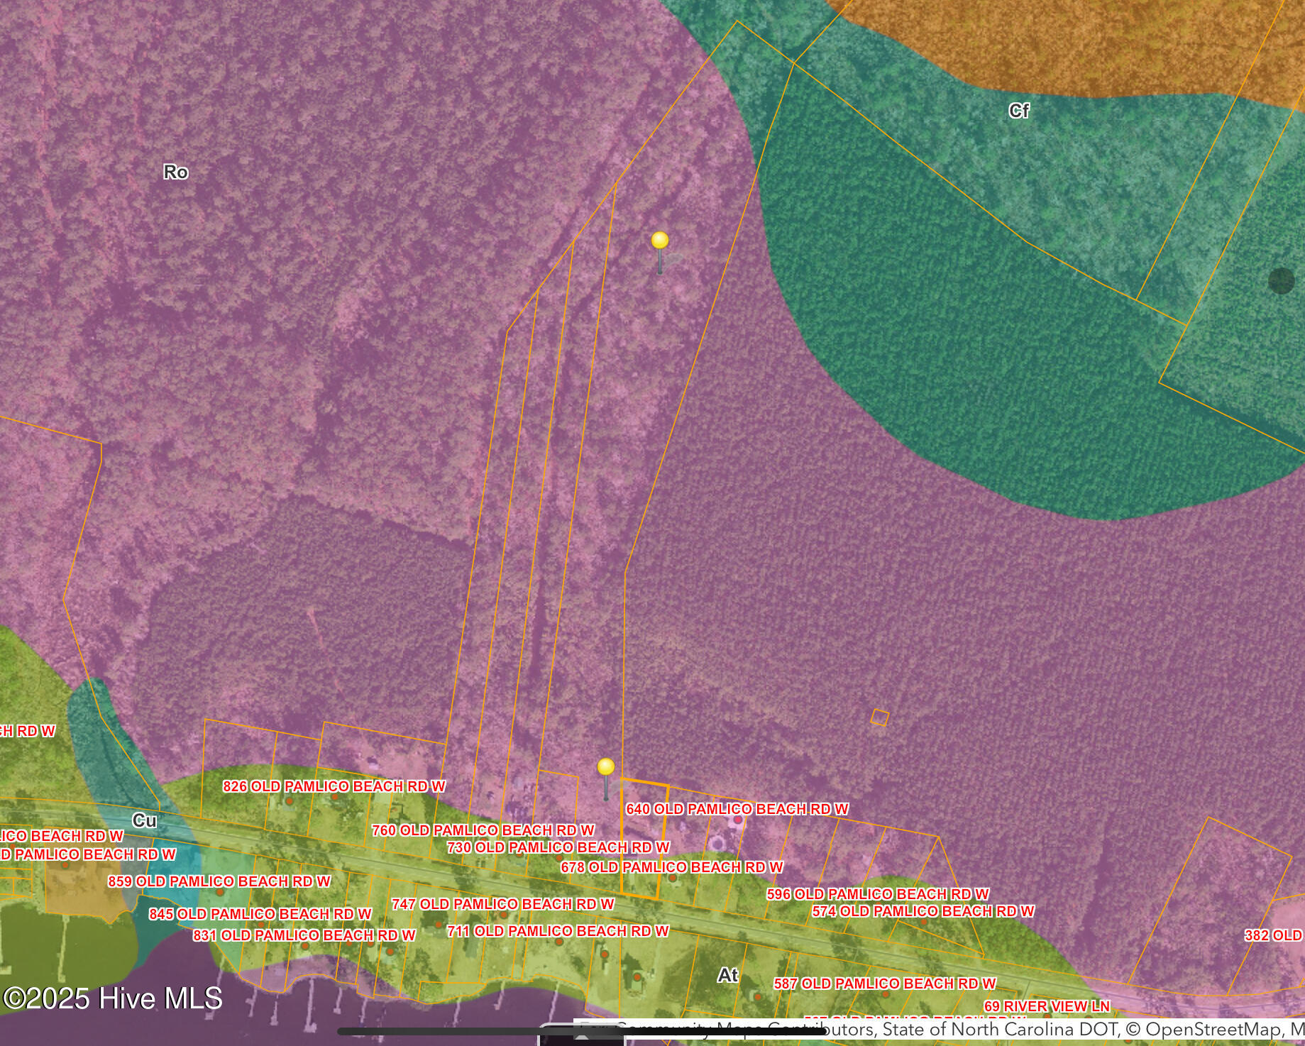Open 596 Old Pamlico Beach Rd W address

click(877, 894)
